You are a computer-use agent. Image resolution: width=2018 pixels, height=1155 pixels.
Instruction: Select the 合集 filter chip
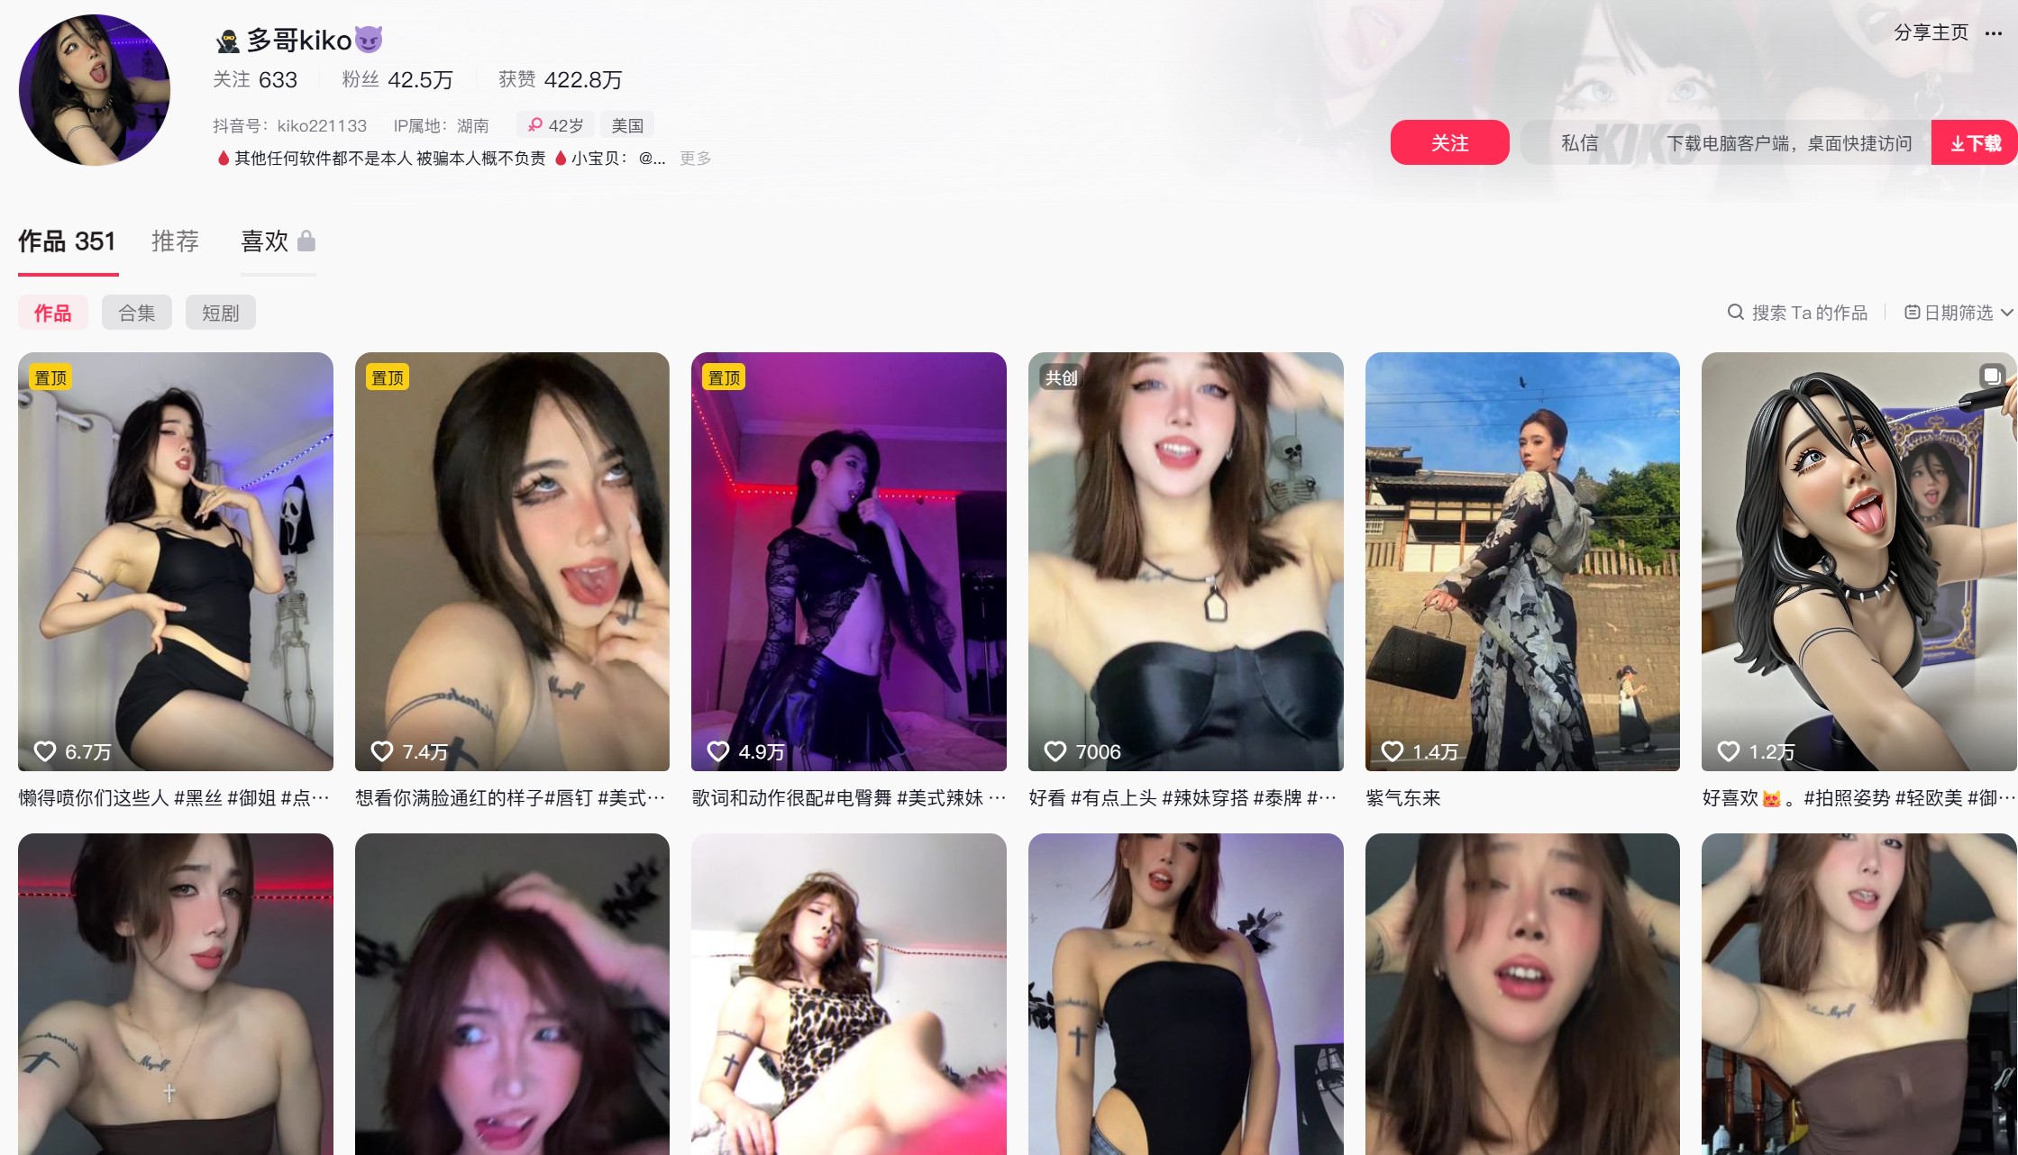point(136,313)
